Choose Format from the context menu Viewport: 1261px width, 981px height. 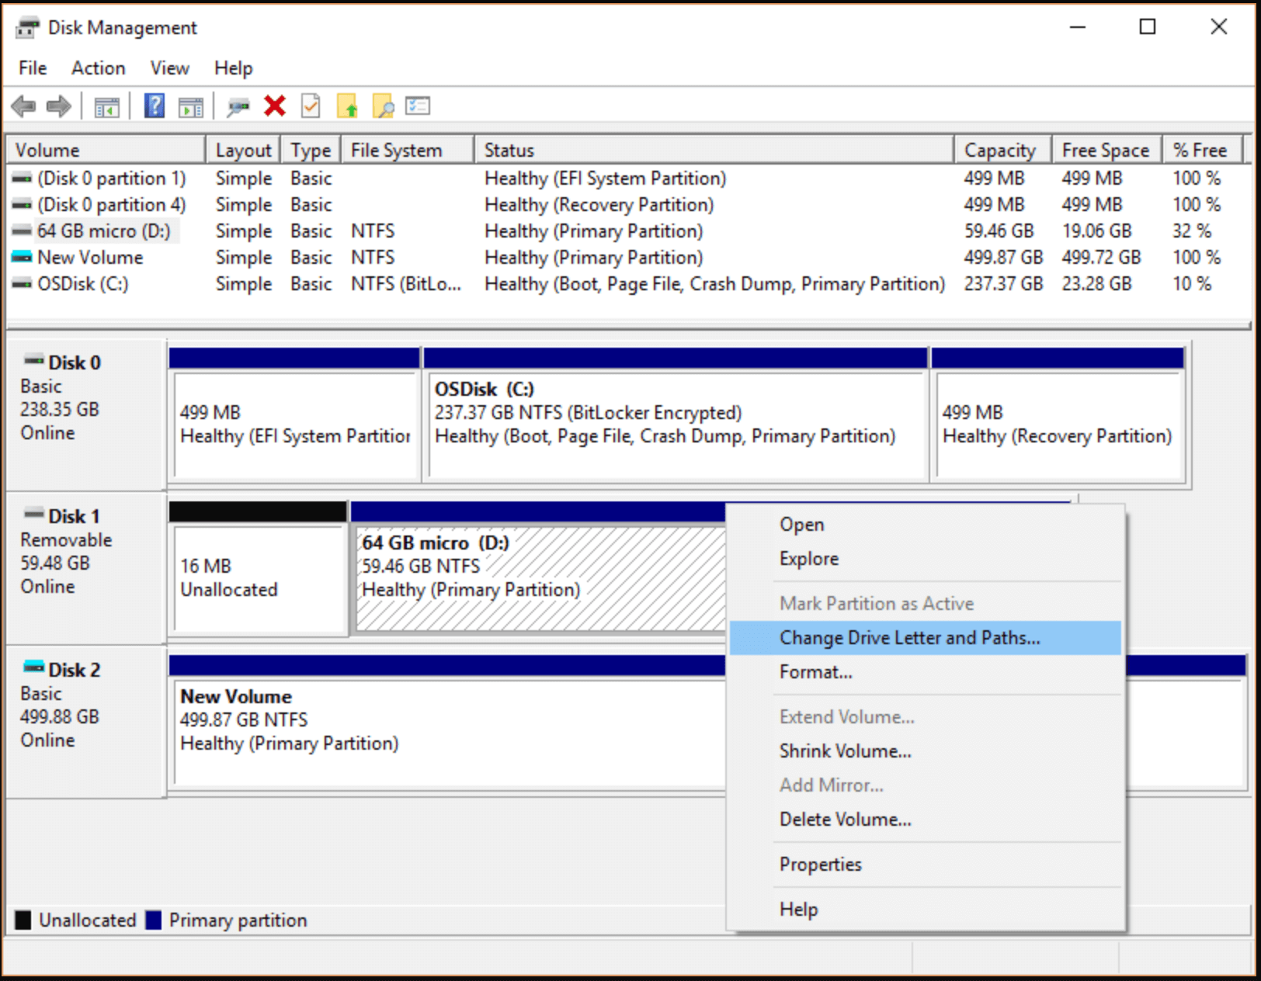(x=815, y=672)
